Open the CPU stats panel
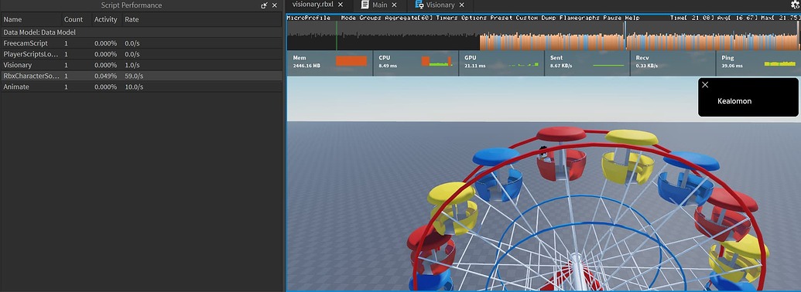The width and height of the screenshot is (801, 292). tap(416, 63)
